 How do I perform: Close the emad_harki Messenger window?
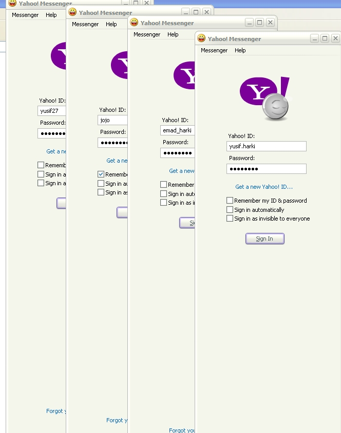pyautogui.click(x=270, y=23)
